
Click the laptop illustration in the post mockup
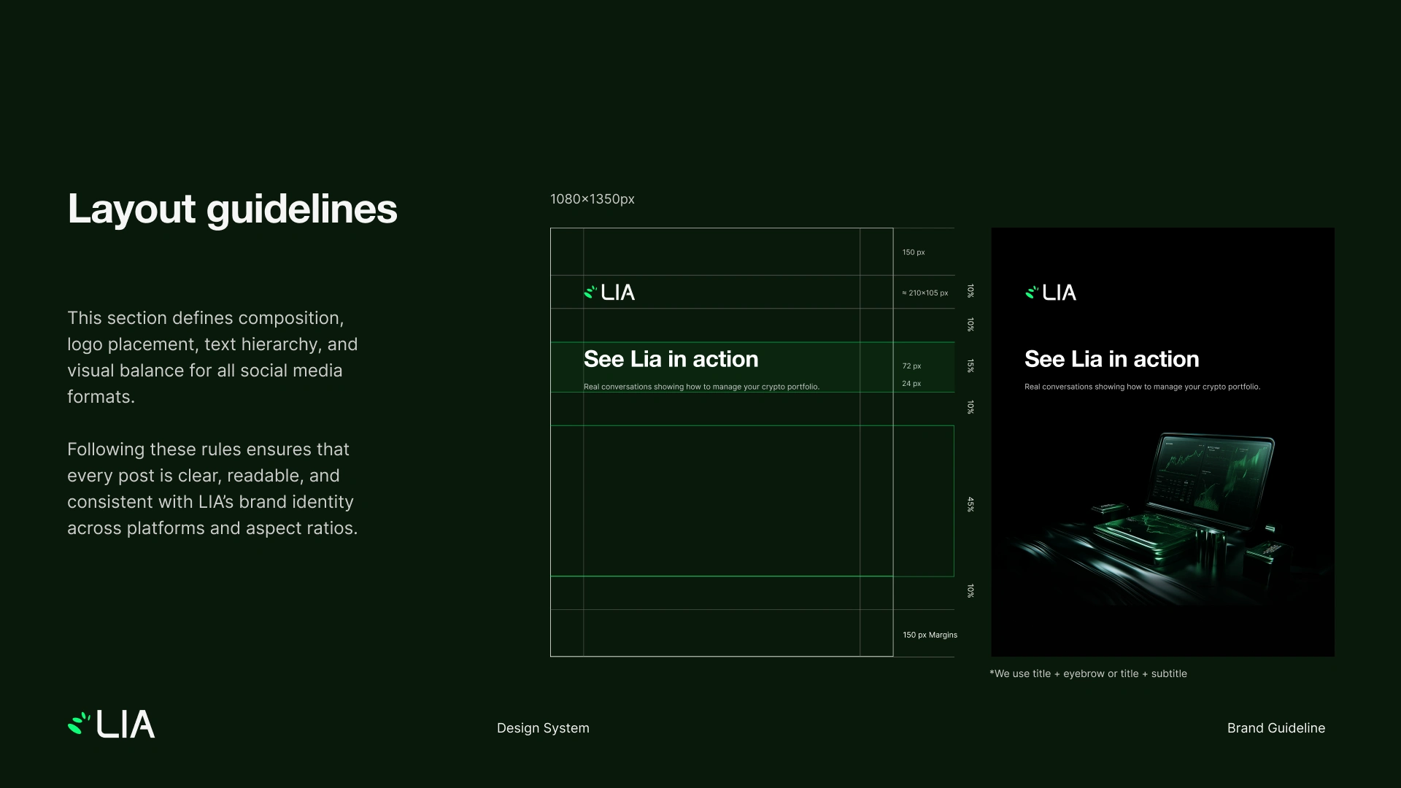coord(1182,503)
